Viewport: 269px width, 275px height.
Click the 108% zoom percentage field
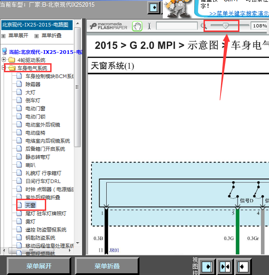(x=260, y=26)
